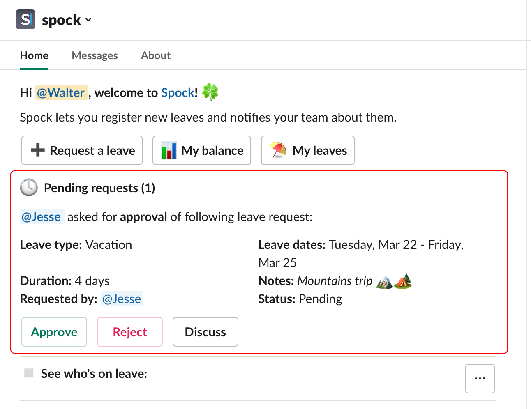531x409 pixels.
Task: Click the four-leaf clover emoji
Action: click(x=210, y=92)
